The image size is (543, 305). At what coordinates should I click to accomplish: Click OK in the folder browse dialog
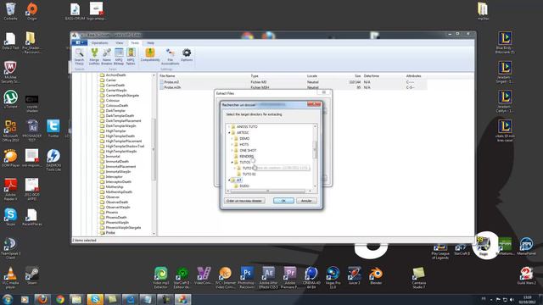click(283, 201)
